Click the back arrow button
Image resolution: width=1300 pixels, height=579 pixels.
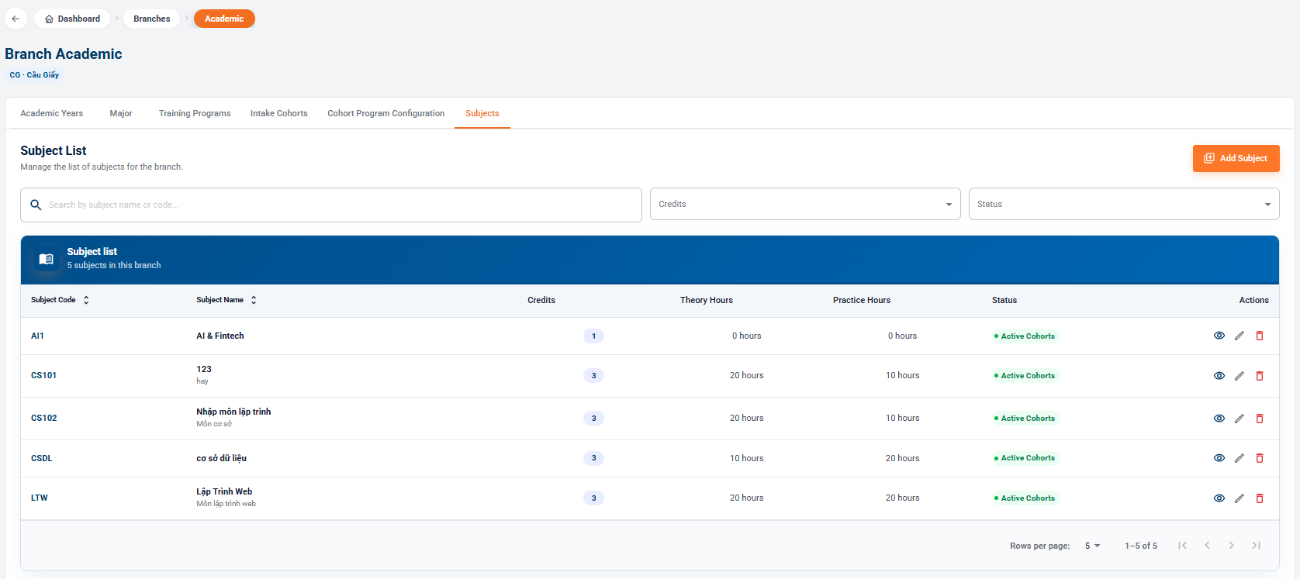point(16,19)
